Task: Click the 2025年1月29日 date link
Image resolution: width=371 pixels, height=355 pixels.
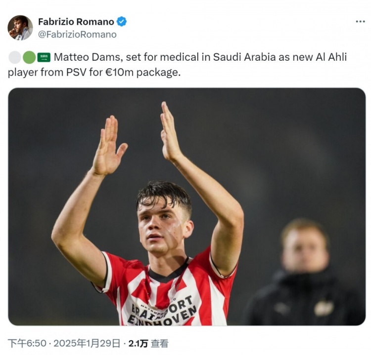Action: click(x=87, y=343)
